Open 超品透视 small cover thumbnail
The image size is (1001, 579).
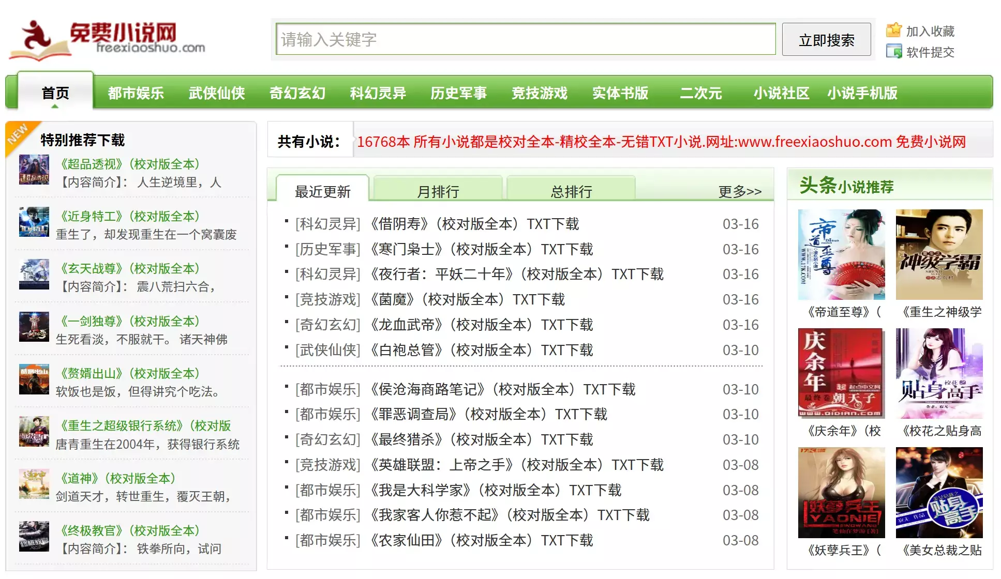pos(34,170)
